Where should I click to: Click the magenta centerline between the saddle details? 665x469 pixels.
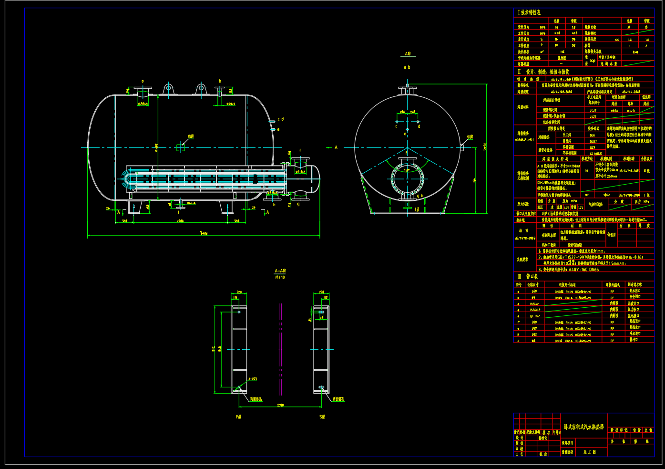(x=280, y=349)
